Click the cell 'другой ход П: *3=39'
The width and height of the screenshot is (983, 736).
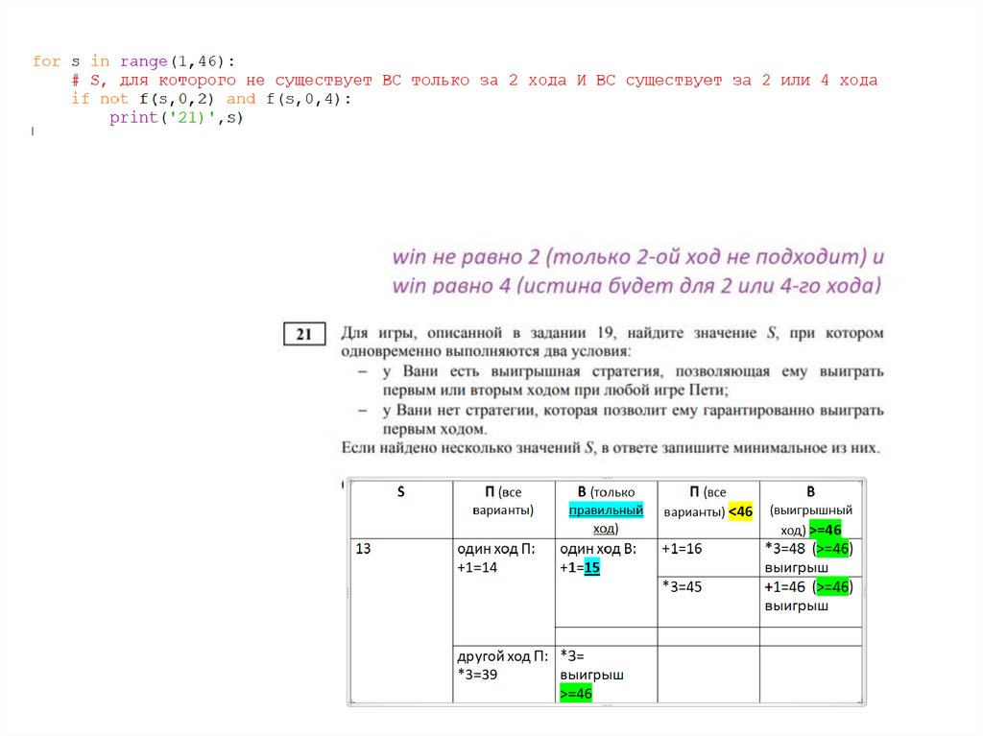point(503,674)
